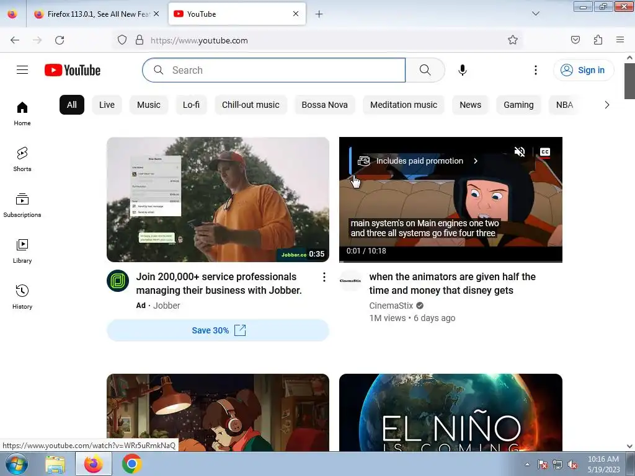Expand paid promotion details chevron
The image size is (635, 476).
[x=476, y=161]
